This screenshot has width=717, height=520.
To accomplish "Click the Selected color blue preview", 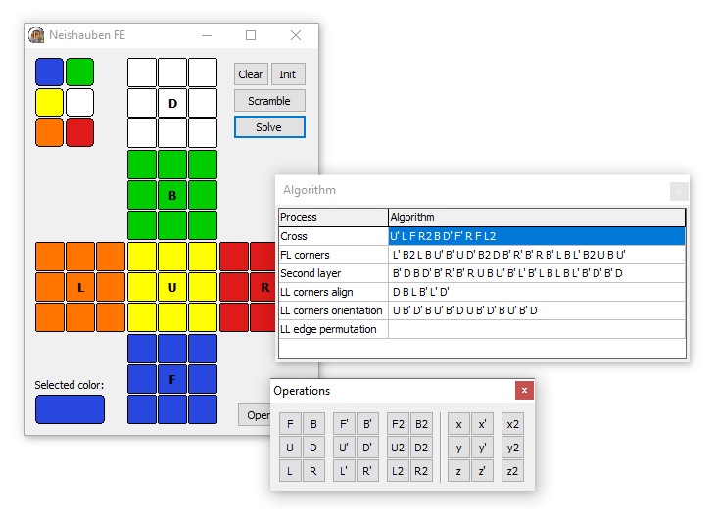I will pyautogui.click(x=70, y=409).
